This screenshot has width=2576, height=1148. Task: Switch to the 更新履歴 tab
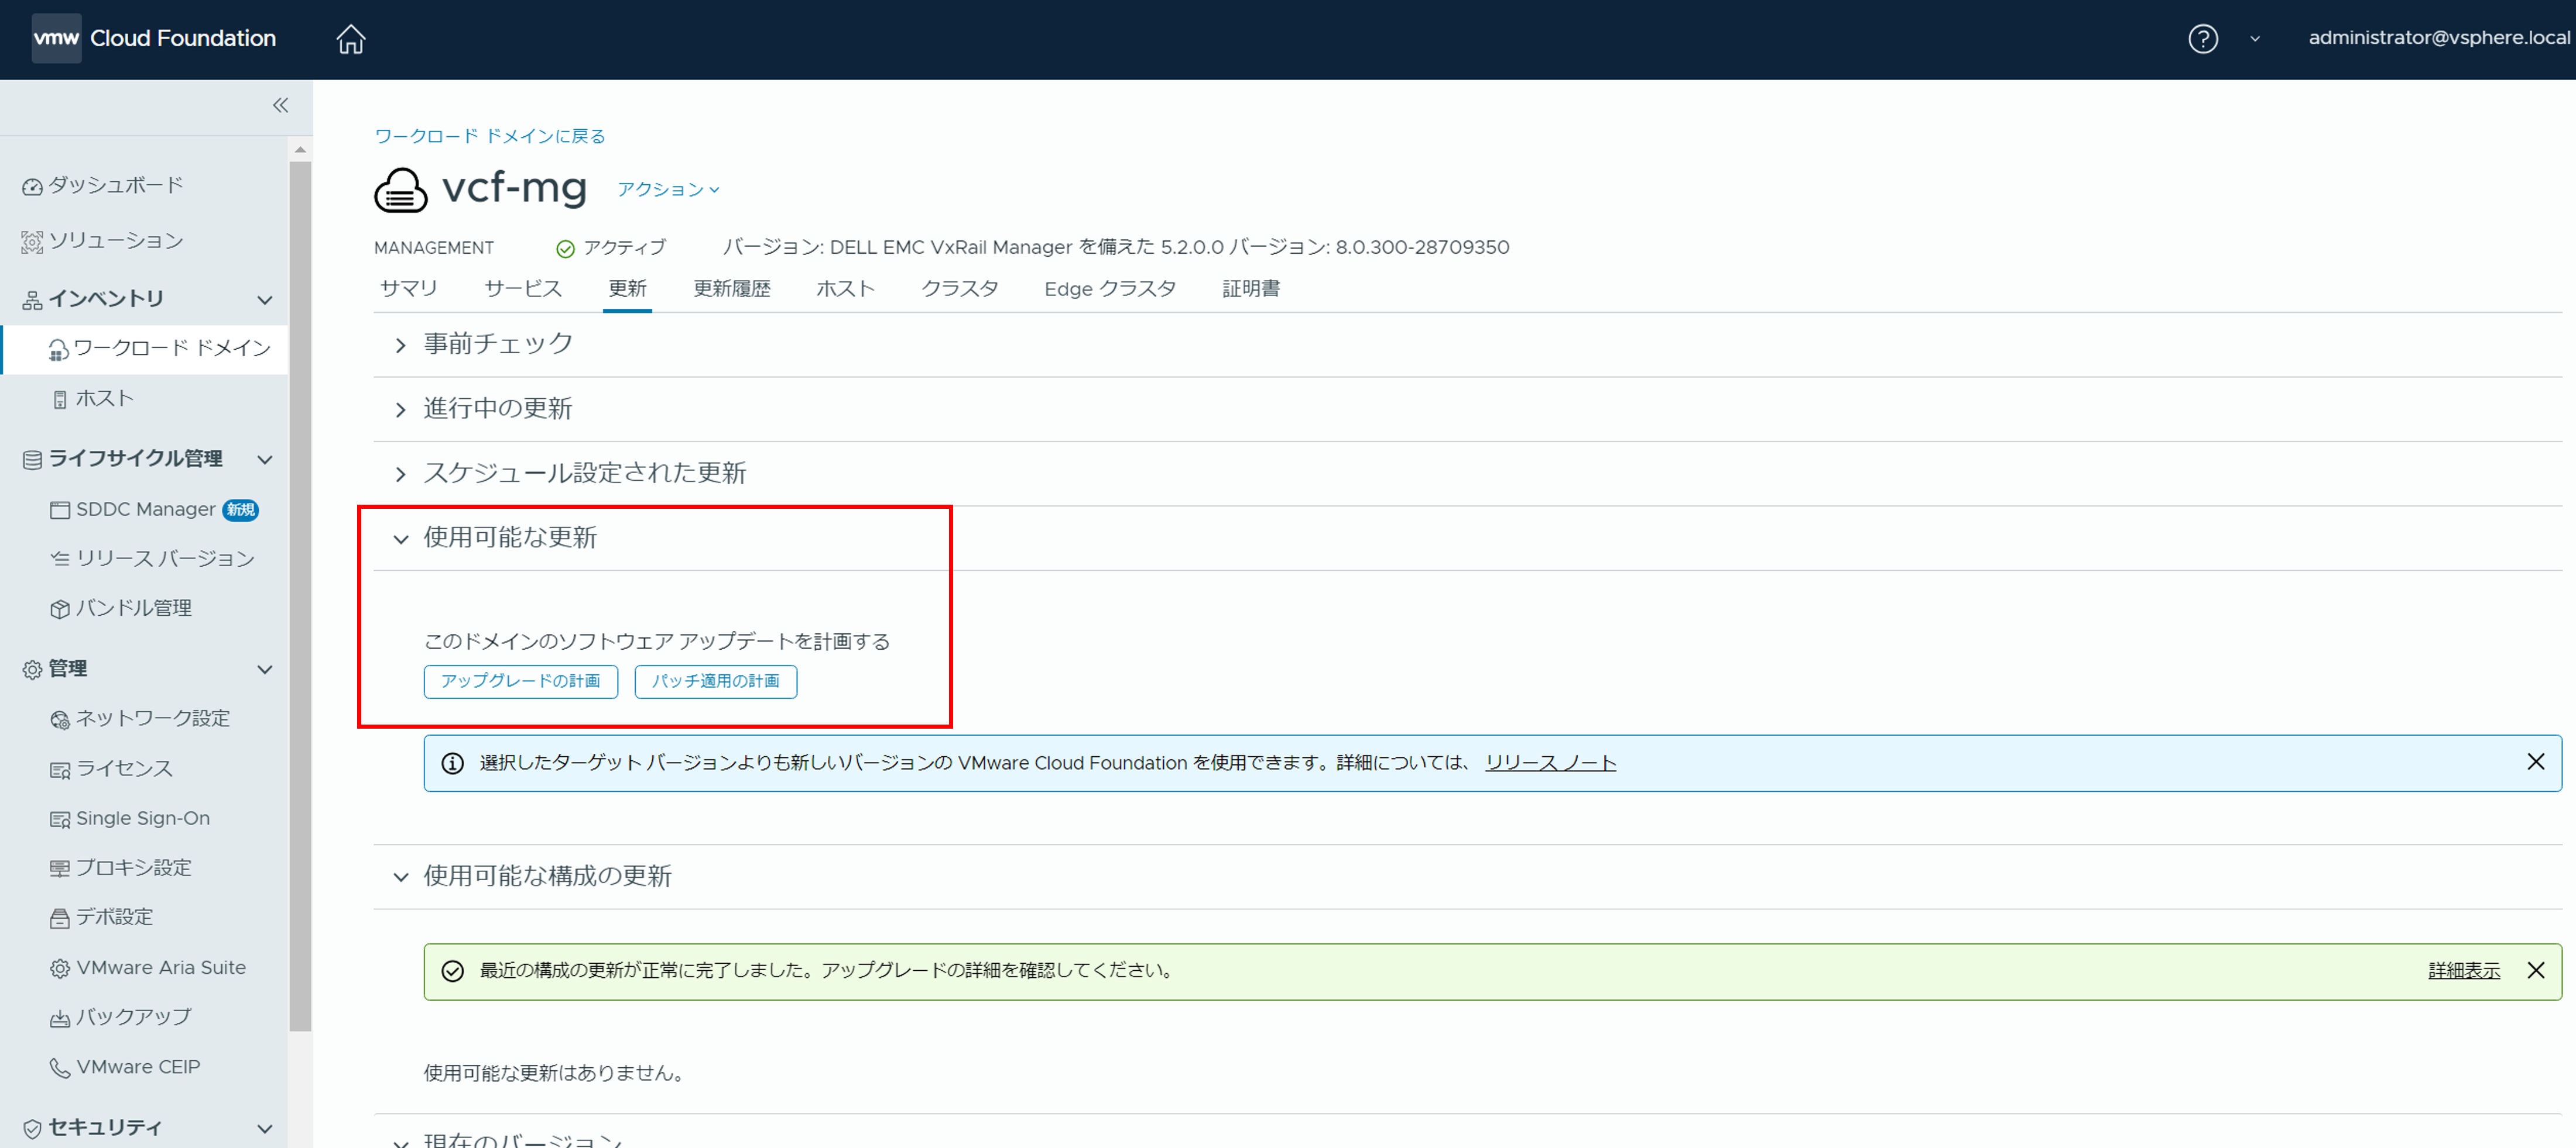pos(731,289)
